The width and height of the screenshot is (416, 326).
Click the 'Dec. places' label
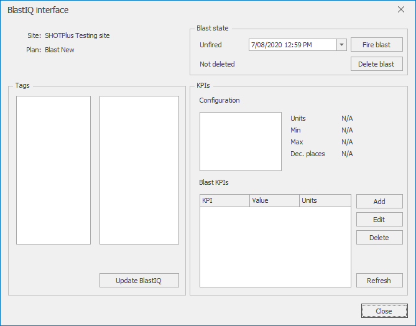tap(307, 154)
